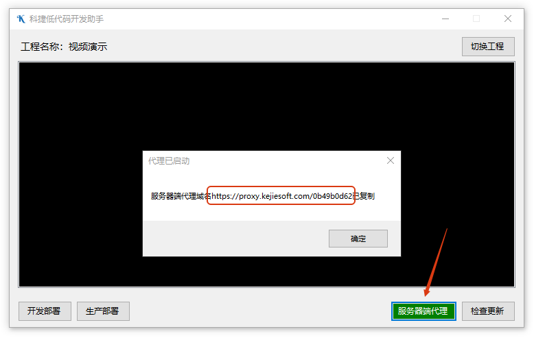This screenshot has width=534, height=338.
Task: Close the main 科捷低代码开发助手 window
Action: pyautogui.click(x=508, y=19)
